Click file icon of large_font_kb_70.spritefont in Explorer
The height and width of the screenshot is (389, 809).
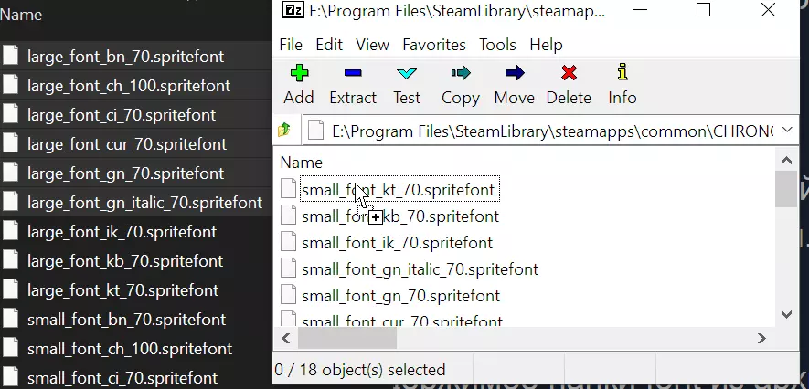click(x=10, y=260)
